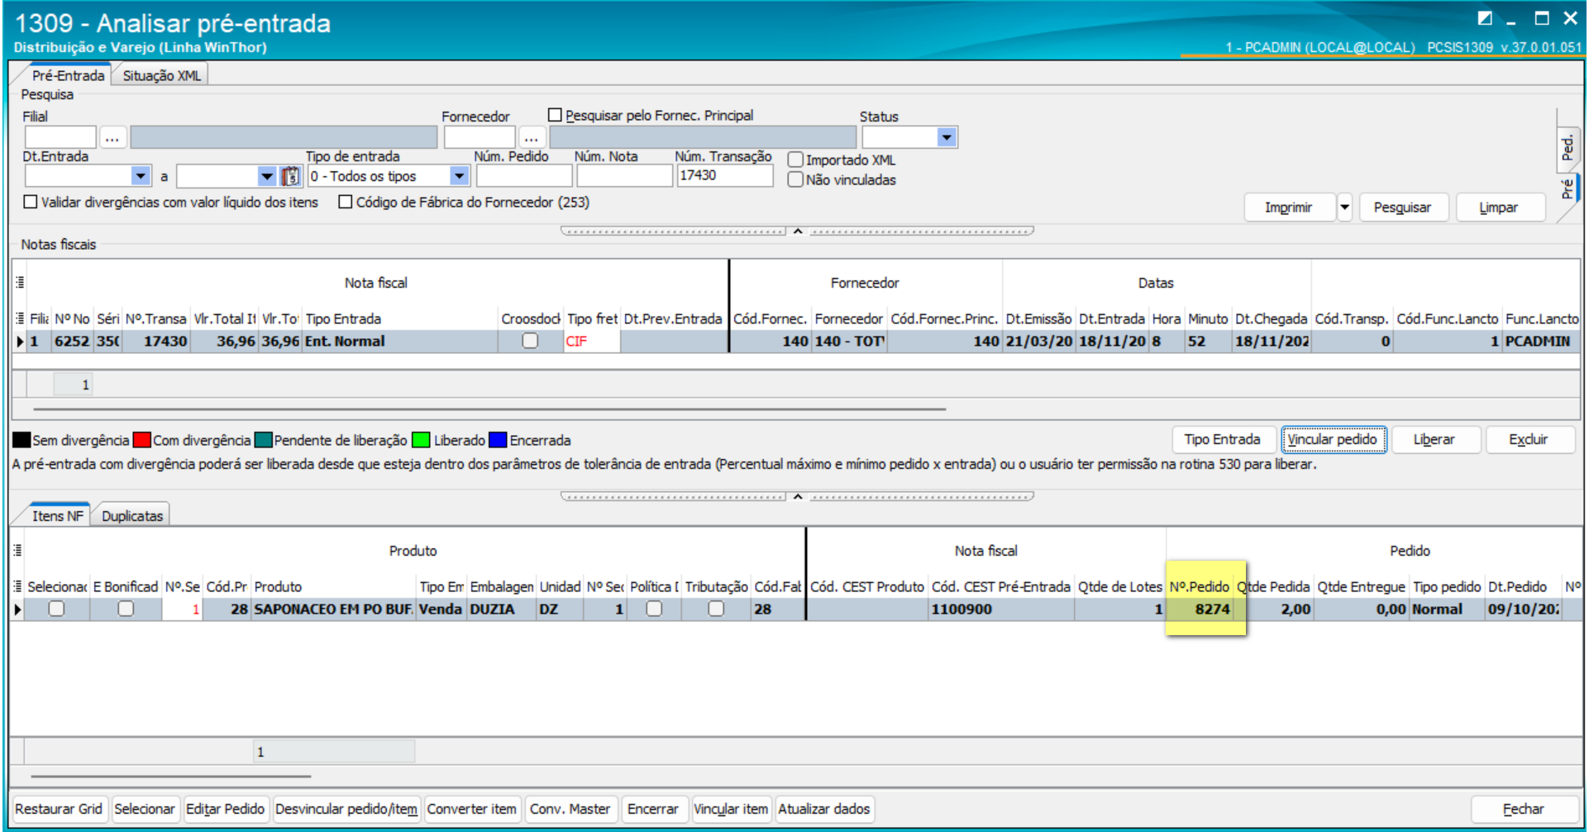1589x832 pixels.
Task: Open the Duplicatas tab
Action: click(x=132, y=516)
